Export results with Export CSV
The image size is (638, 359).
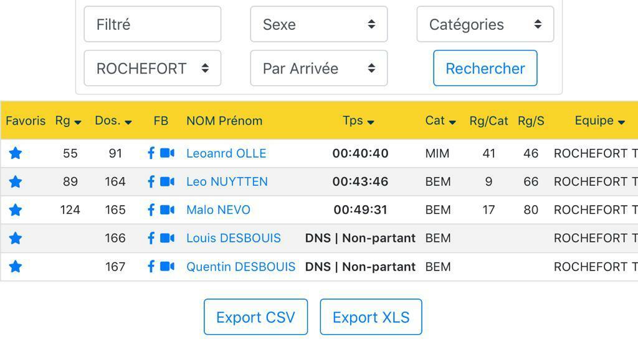click(x=255, y=317)
